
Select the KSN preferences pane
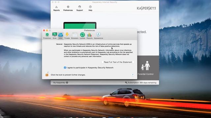(61, 36)
